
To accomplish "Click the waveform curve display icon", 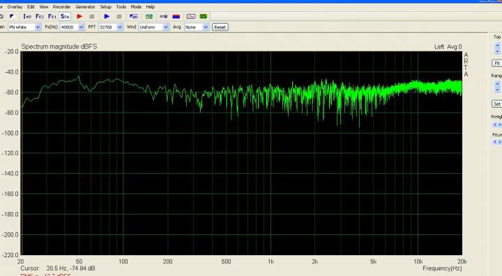I will [191, 16].
